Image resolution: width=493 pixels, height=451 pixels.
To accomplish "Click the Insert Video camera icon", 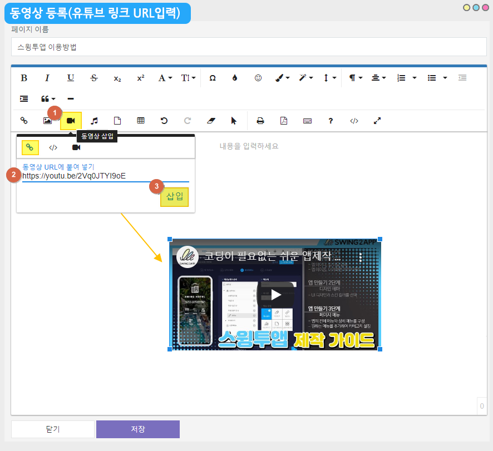I will click(71, 121).
